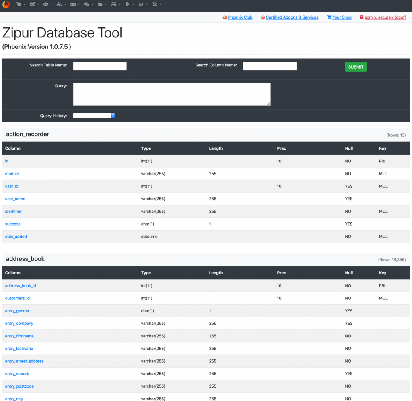
Task: Focus the Search Column Name field
Action: 270,66
